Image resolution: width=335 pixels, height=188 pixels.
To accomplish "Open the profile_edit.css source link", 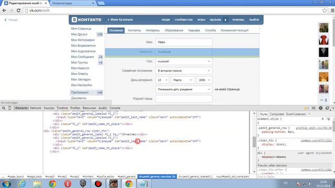I will [x=314, y=128].
